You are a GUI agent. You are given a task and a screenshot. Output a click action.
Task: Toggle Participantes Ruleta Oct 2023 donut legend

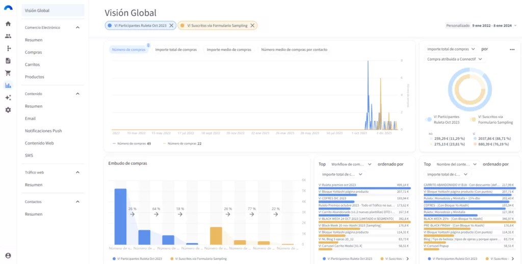(443, 120)
